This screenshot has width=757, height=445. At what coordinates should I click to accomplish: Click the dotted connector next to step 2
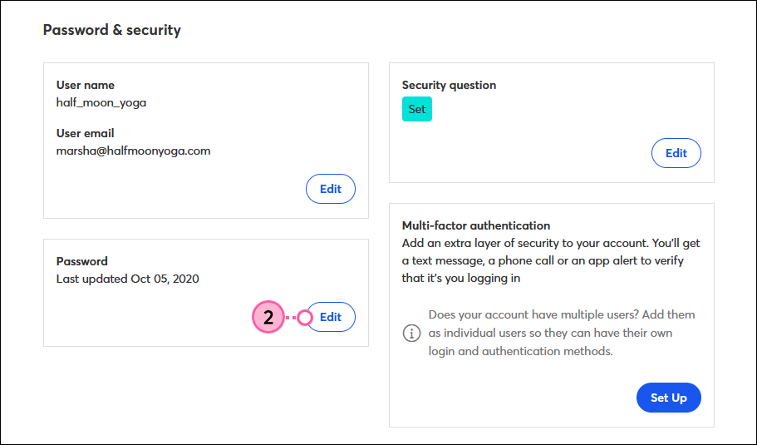[291, 318]
